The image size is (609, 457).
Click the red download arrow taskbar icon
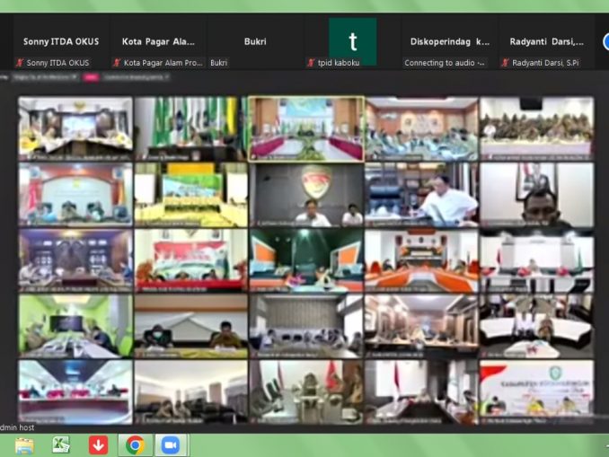click(x=98, y=444)
